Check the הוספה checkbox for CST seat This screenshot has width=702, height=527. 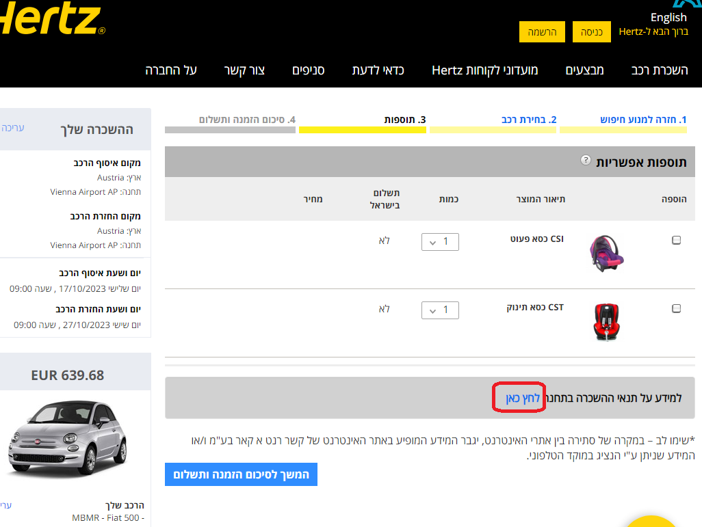click(x=676, y=308)
